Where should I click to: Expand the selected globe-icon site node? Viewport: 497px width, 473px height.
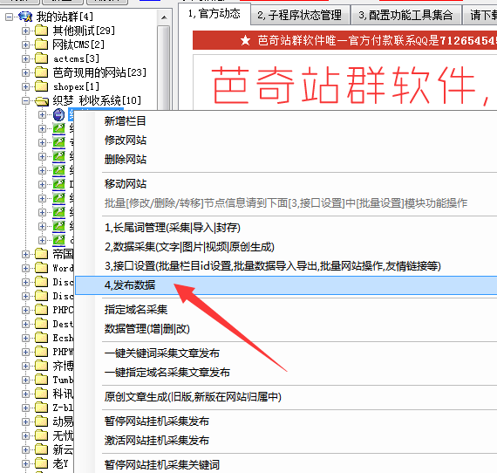[x=42, y=114]
